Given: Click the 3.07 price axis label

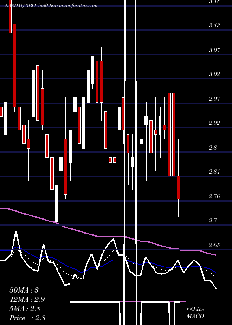Looking at the screenshot, I should [x=214, y=50].
